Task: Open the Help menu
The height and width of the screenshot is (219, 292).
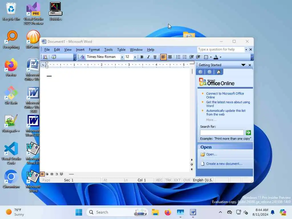Action: pyautogui.click(x=151, y=50)
